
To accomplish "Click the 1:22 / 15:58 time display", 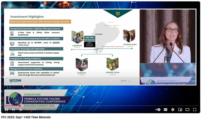I will point(31,110).
